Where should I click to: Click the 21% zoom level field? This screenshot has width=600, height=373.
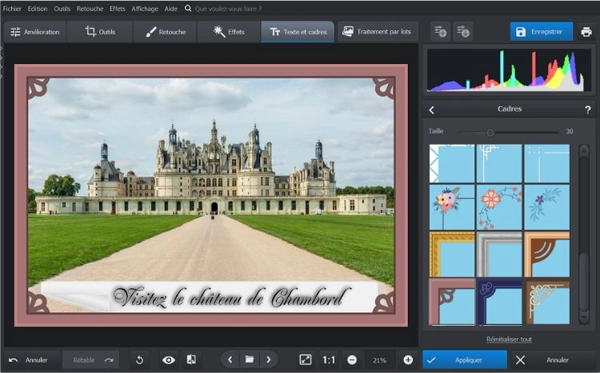379,360
